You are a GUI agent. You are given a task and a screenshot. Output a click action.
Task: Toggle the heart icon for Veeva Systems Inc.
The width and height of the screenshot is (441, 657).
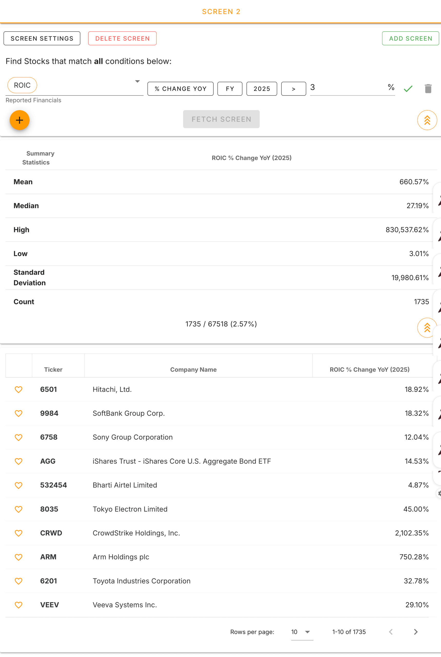coord(18,605)
